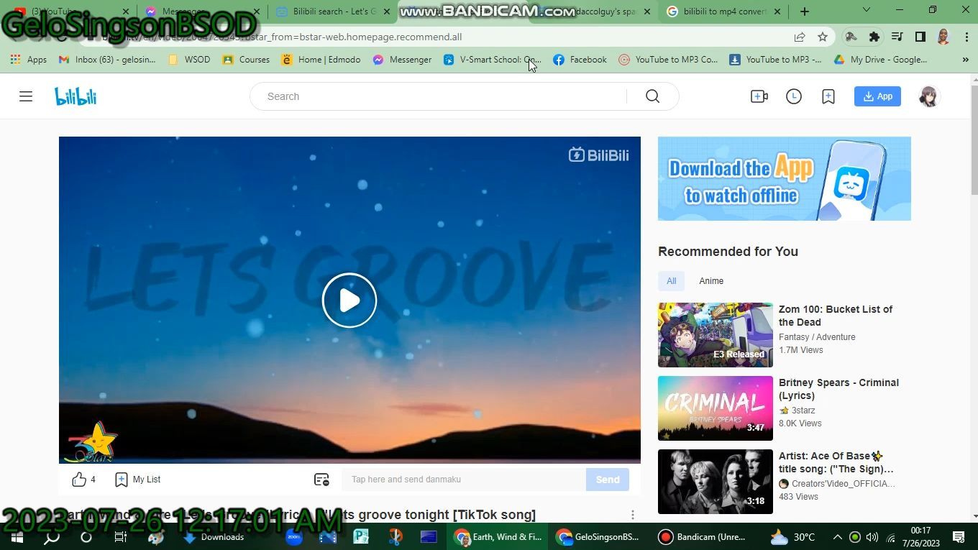Open the bookmarked list icon in header
978x550 pixels.
pyautogui.click(x=828, y=96)
